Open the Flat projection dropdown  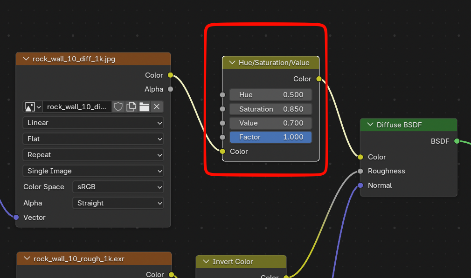[93, 139]
